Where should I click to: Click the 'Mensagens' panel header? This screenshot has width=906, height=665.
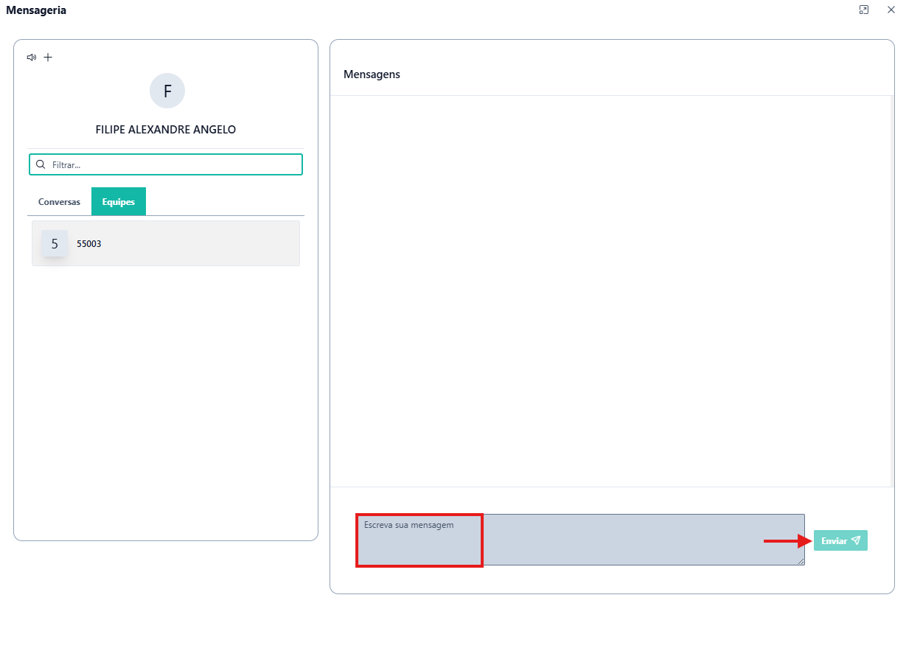[372, 74]
